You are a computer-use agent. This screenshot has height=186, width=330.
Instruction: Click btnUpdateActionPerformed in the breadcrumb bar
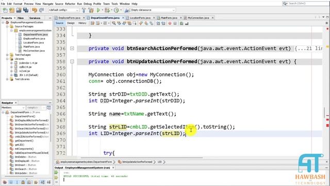pos(137,162)
